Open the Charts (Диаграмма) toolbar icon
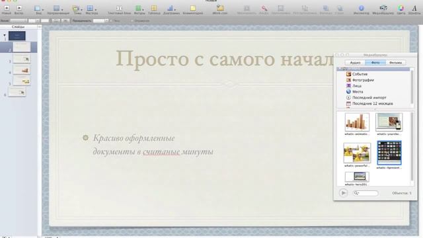 pyautogui.click(x=170, y=9)
